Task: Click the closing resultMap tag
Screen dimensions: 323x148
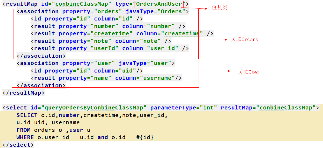Action: pyautogui.click(x=24, y=93)
